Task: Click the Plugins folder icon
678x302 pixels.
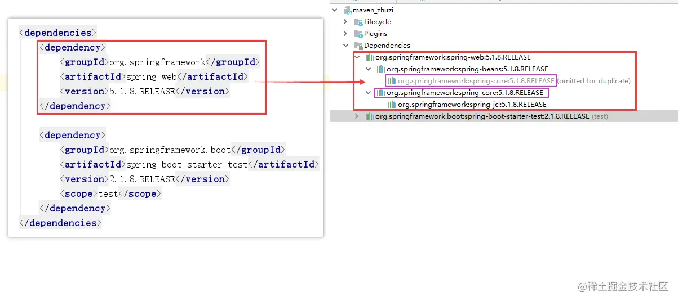Action: pos(358,34)
